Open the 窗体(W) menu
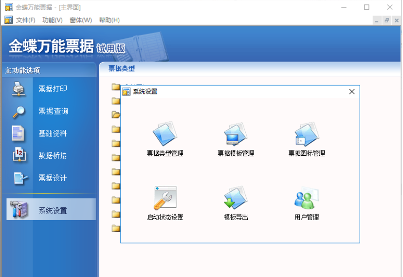The image size is (403, 277). pos(81,20)
